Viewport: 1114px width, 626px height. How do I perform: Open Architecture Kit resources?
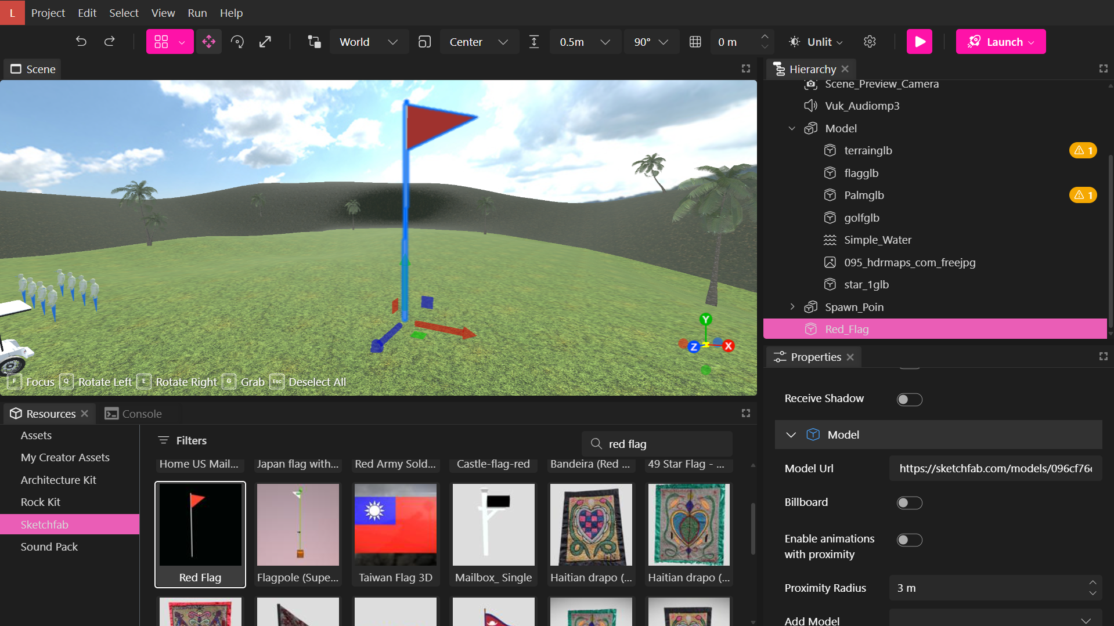click(59, 480)
